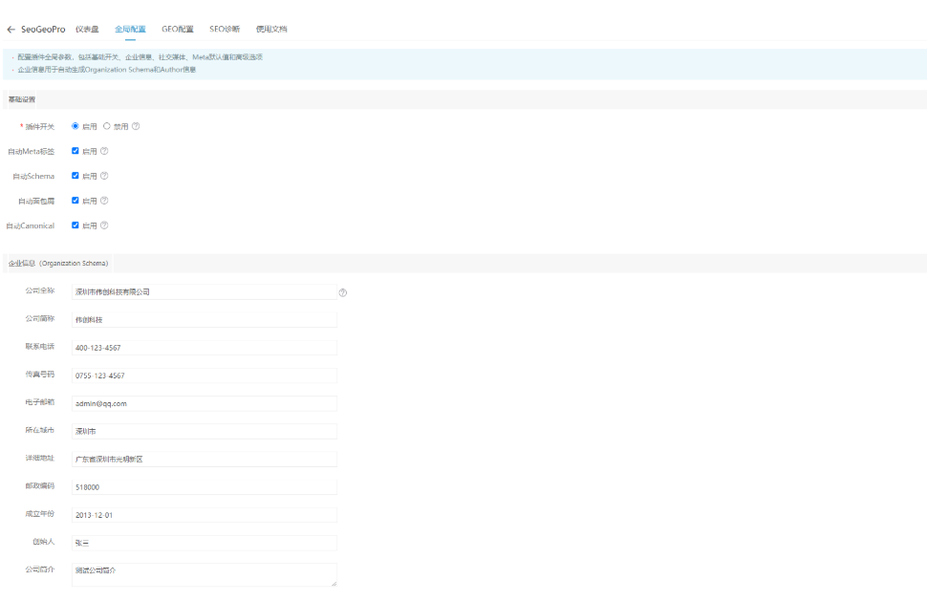The width and height of the screenshot is (927, 601).
Task: Select the 启用 radio for 插件开关
Action: [x=75, y=126]
